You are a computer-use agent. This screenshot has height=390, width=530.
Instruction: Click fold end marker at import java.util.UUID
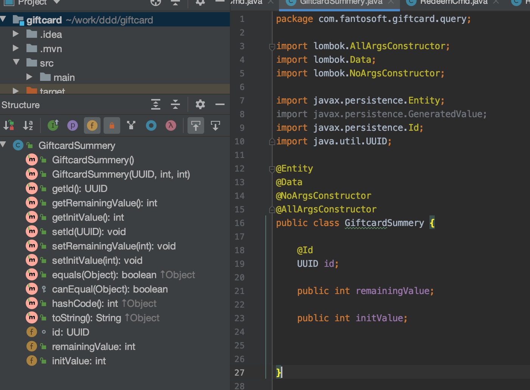click(x=272, y=141)
